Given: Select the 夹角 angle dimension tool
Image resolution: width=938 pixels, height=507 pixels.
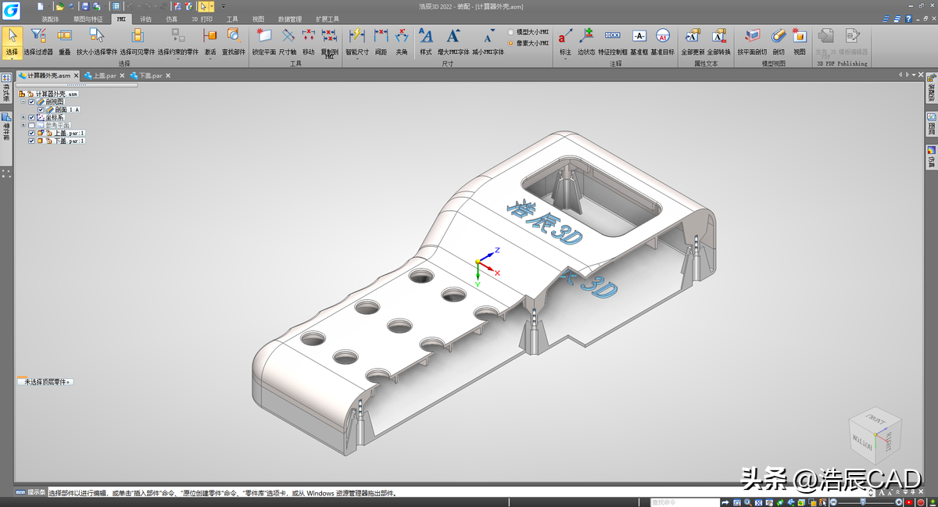Looking at the screenshot, I should [x=401, y=36].
